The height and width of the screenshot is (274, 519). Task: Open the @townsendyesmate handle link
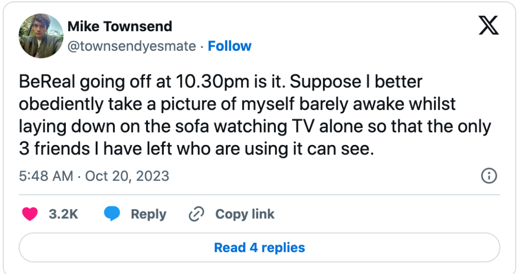(x=132, y=46)
